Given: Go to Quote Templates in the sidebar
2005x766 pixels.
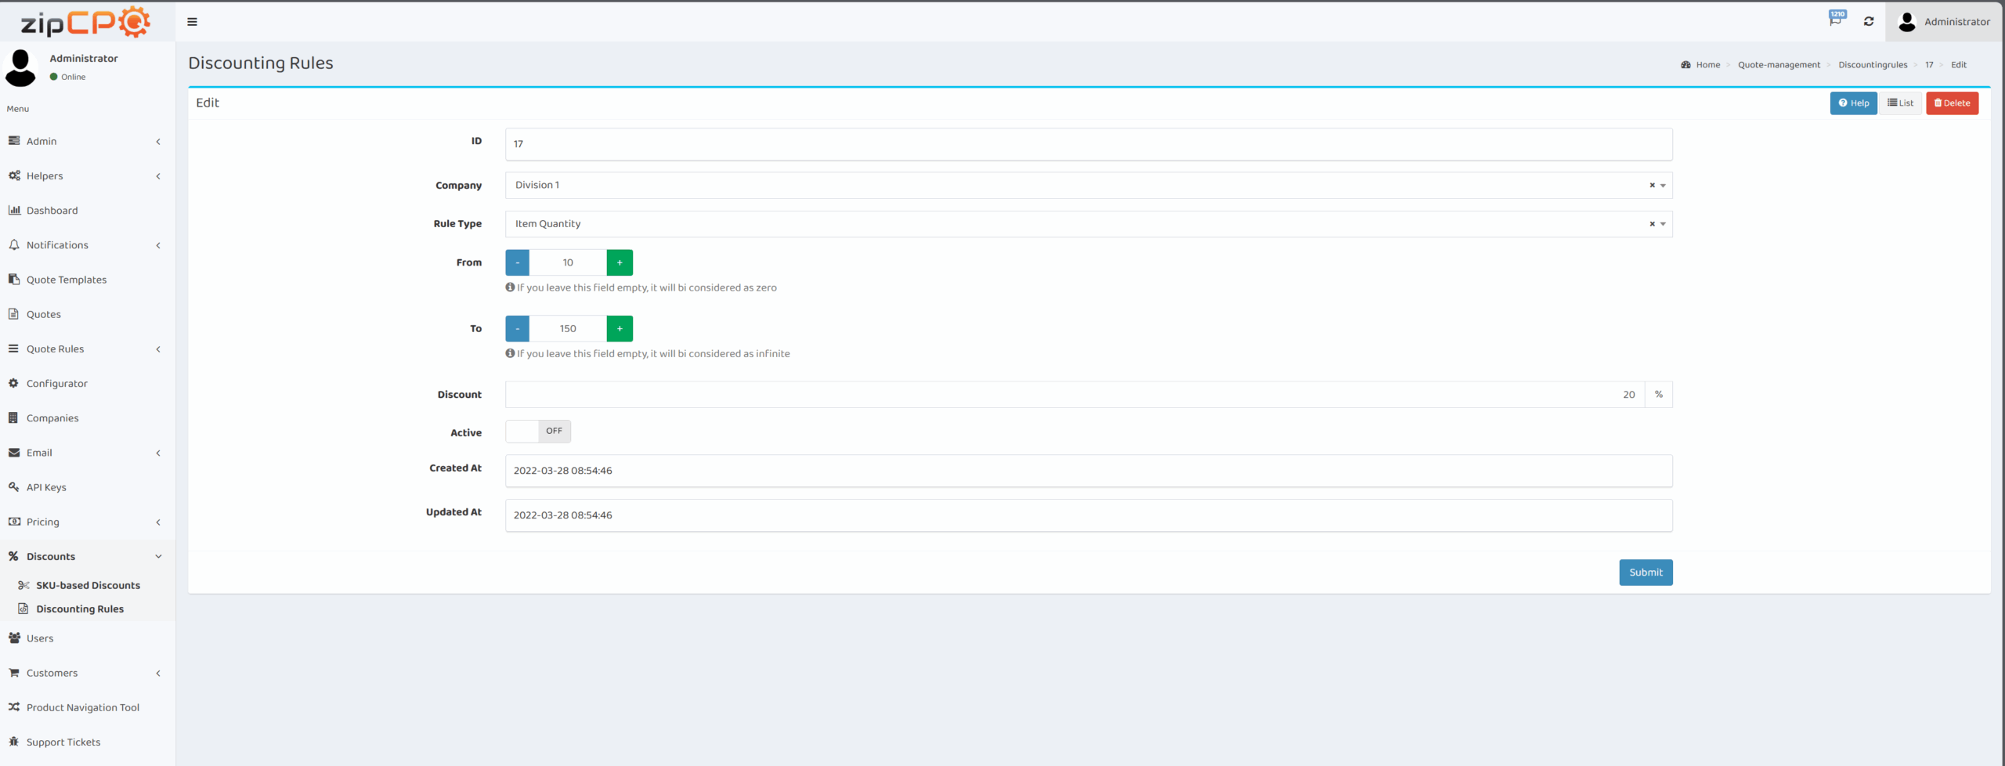Looking at the screenshot, I should (x=67, y=280).
